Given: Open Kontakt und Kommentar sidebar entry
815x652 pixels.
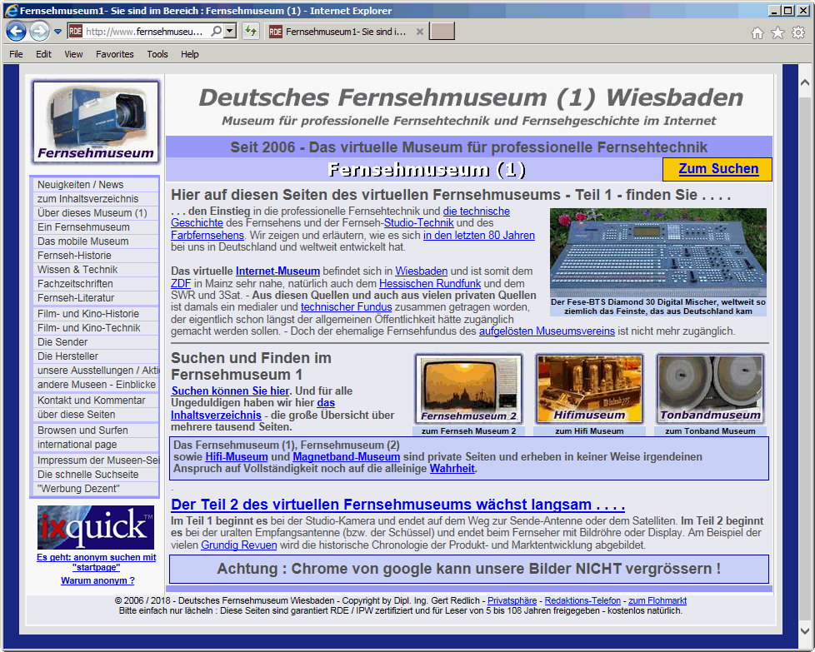Looking at the screenshot, I should (96, 400).
